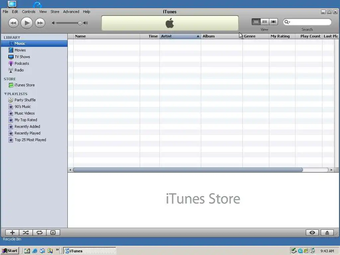This screenshot has width=340, height=255.
Task: Click the volume slider knob
Action: point(80,23)
